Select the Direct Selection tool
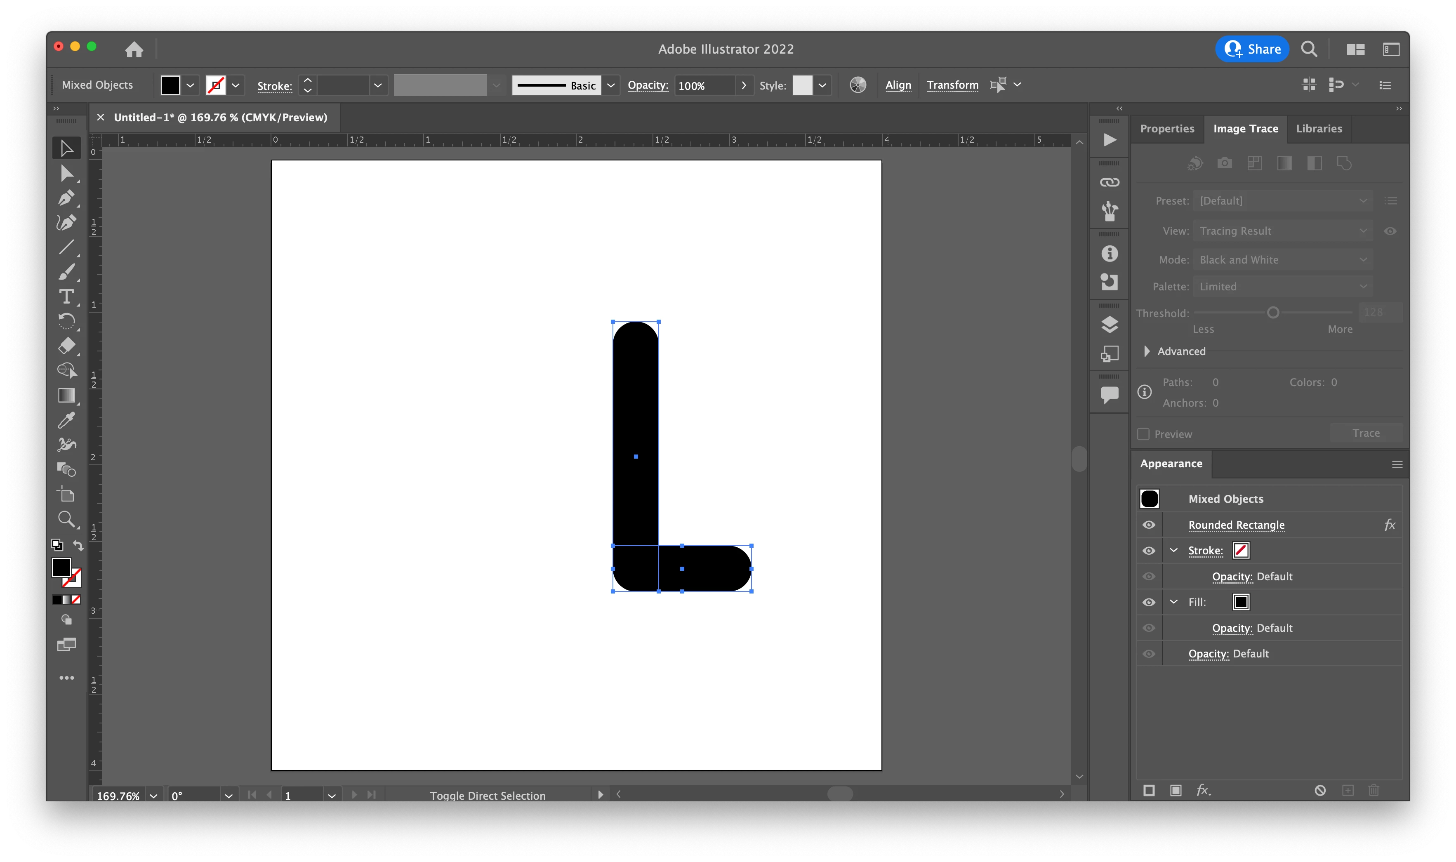 click(66, 174)
